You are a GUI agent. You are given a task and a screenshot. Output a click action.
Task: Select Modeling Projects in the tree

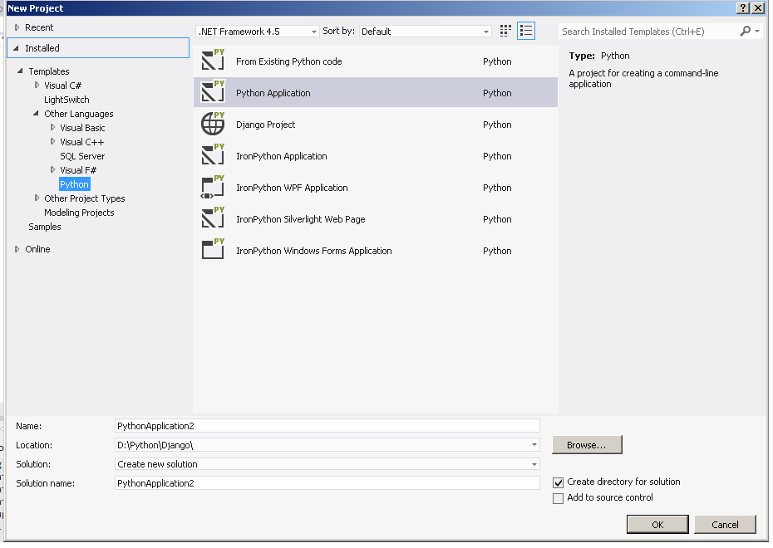(79, 213)
